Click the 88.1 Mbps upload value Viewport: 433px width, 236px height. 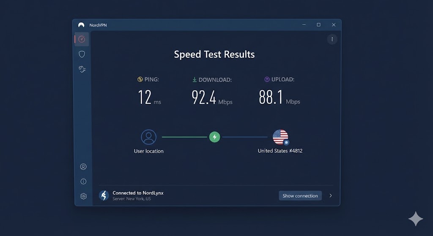click(280, 97)
